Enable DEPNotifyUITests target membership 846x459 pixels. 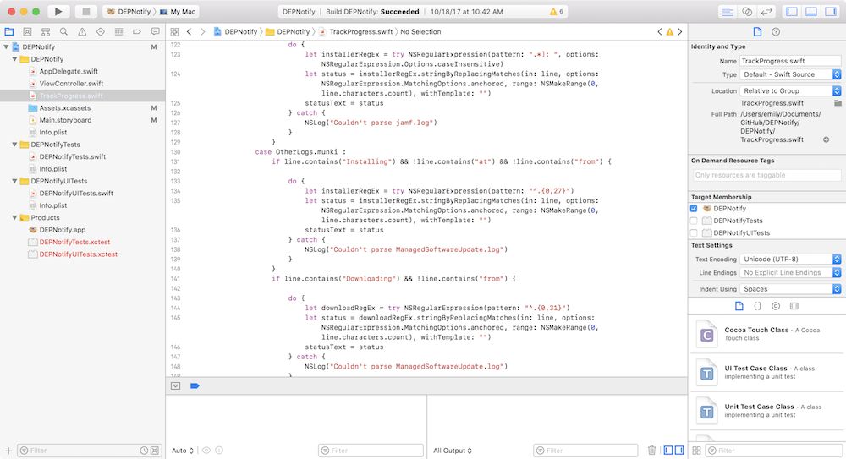point(695,232)
